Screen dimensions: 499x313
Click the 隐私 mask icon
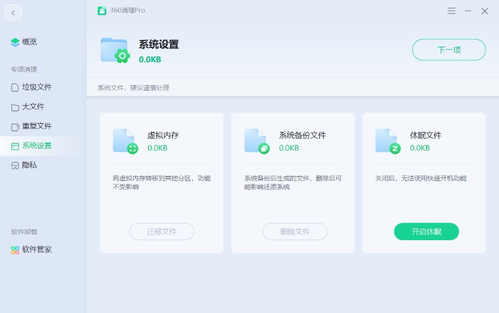15,166
